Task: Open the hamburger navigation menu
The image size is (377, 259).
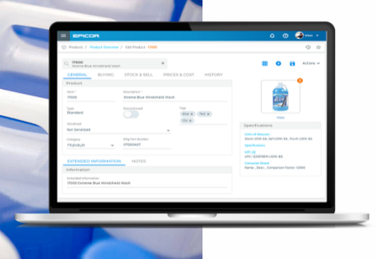Action: pyautogui.click(x=63, y=36)
